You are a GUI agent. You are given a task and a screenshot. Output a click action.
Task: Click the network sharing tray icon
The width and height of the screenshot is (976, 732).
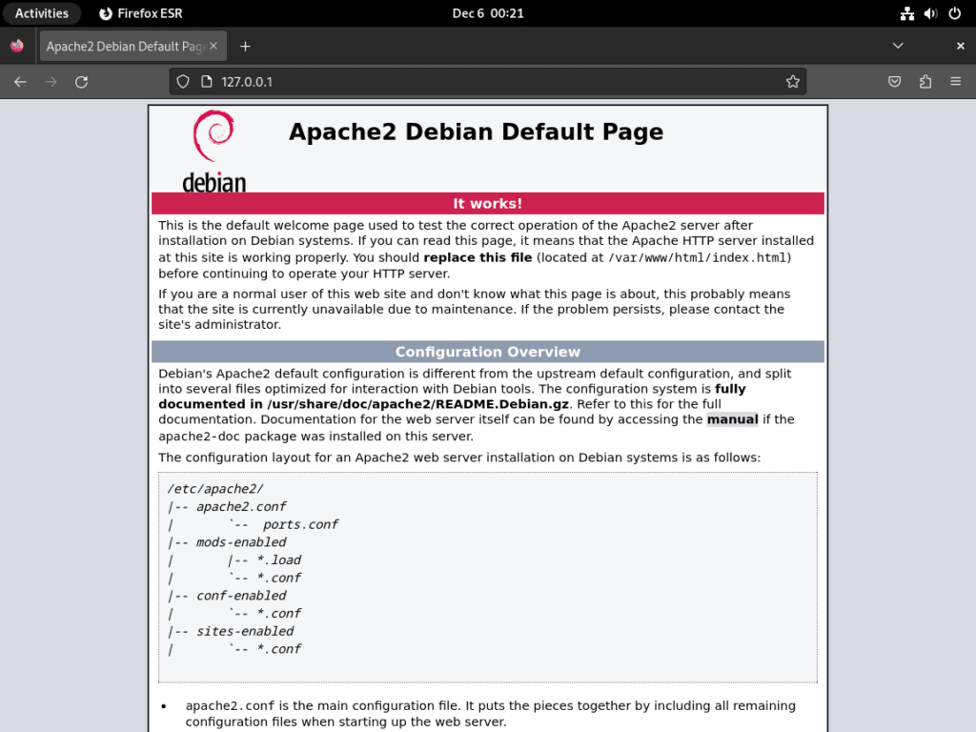coord(906,12)
